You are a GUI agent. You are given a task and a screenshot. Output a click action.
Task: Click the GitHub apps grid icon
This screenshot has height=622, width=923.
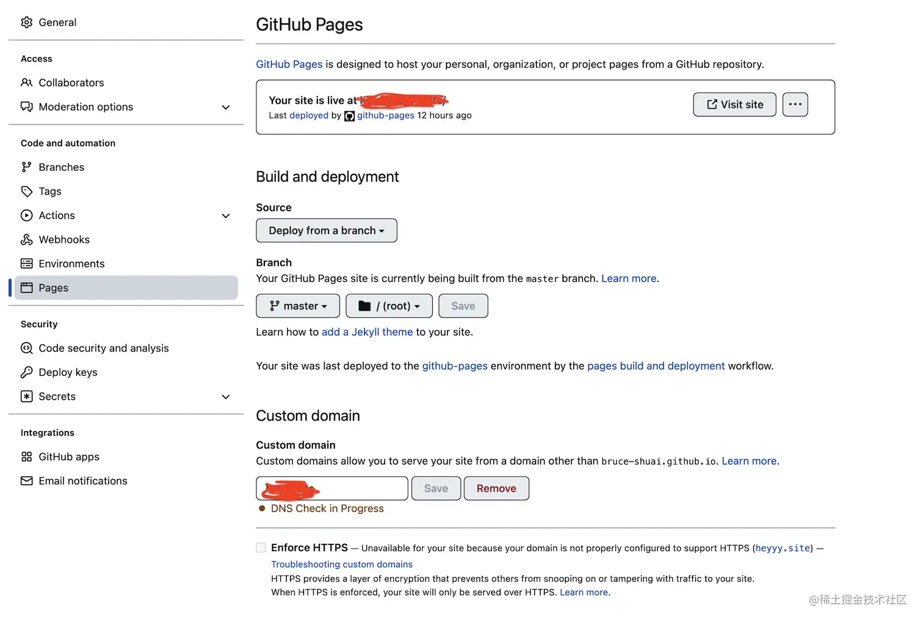pyautogui.click(x=26, y=457)
